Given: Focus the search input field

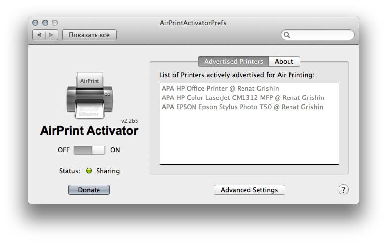Looking at the screenshot, I should pyautogui.click(x=318, y=35).
